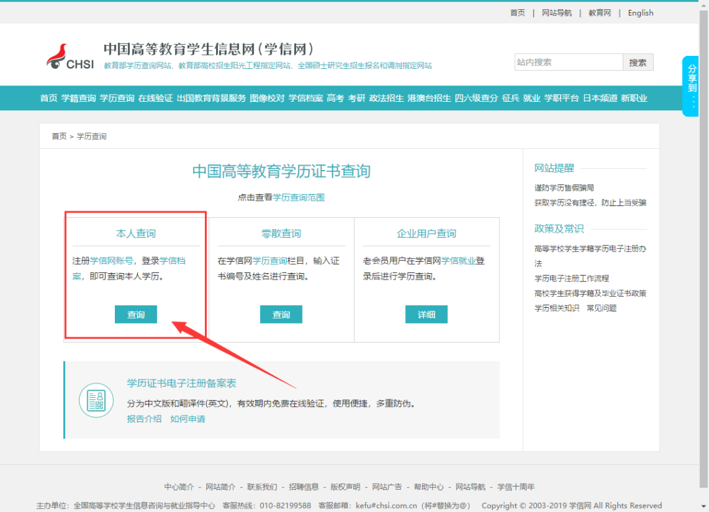Click 详细 button under 企业用户查询
Viewport: 709px width, 512px height.
(426, 314)
